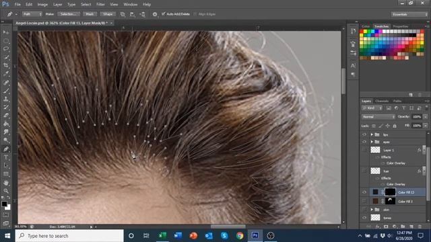The image size is (431, 242).
Task: Select the Healing Brush tool
Action: [x=6, y=82]
